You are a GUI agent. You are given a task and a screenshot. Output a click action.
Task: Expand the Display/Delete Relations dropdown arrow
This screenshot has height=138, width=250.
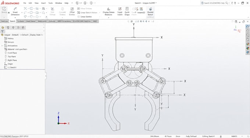coord(108,17)
